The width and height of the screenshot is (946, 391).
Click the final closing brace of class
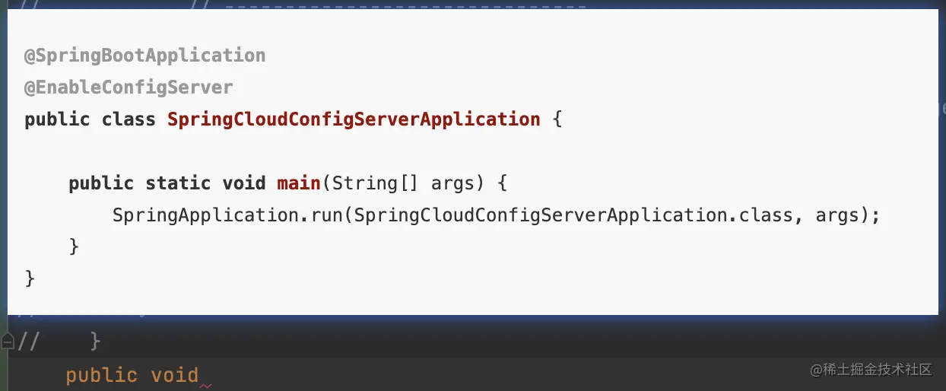pyautogui.click(x=30, y=278)
